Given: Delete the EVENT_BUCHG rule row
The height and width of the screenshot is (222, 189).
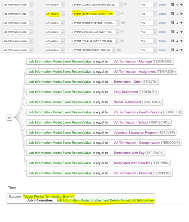Looking at the screenshot, I should click(x=173, y=50).
